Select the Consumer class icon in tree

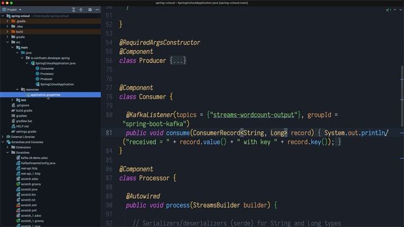37,69
